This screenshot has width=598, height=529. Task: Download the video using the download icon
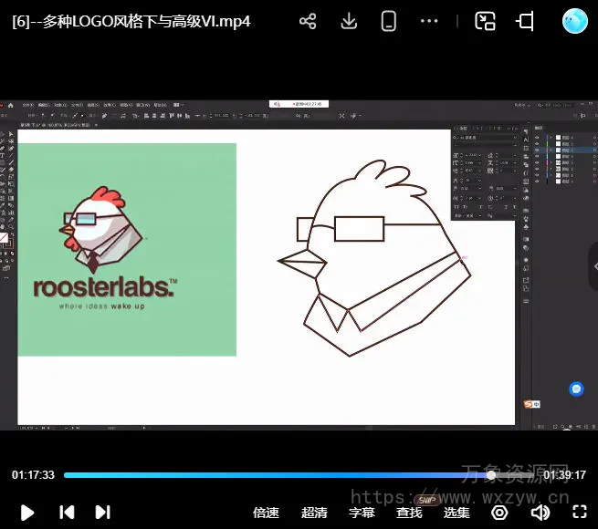coord(349,21)
